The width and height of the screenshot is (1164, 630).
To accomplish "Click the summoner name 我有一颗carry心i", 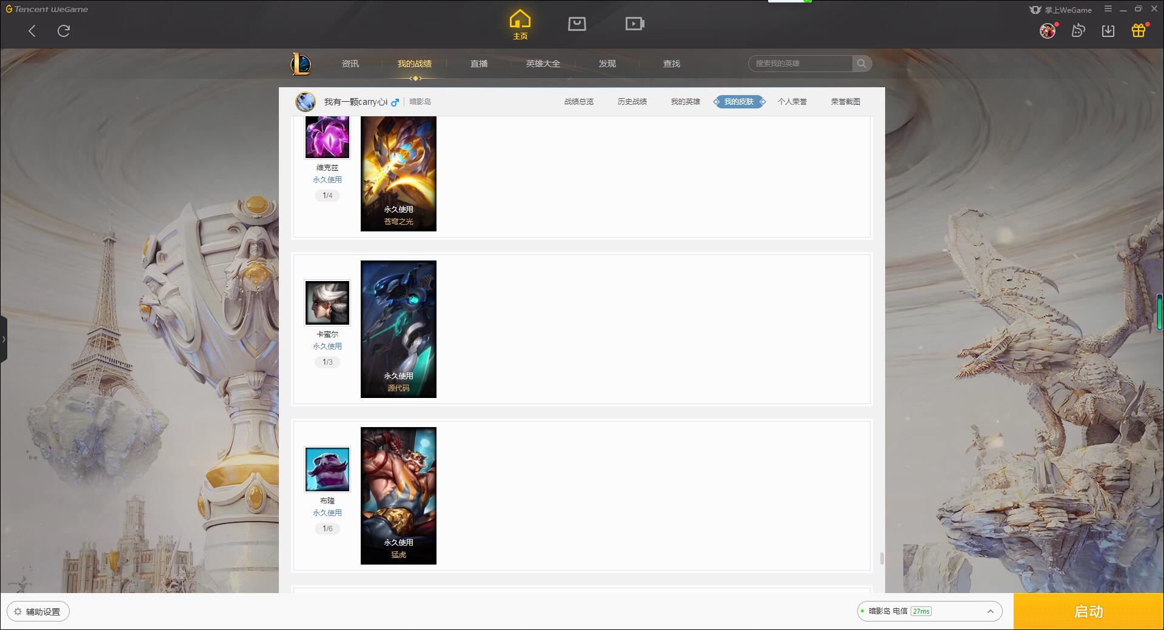I will click(x=356, y=102).
